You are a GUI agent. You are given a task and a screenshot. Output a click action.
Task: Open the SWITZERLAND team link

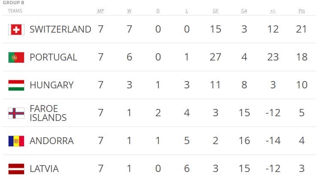pyautogui.click(x=60, y=29)
